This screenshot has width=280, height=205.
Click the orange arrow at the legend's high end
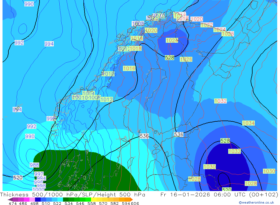tap(132, 199)
